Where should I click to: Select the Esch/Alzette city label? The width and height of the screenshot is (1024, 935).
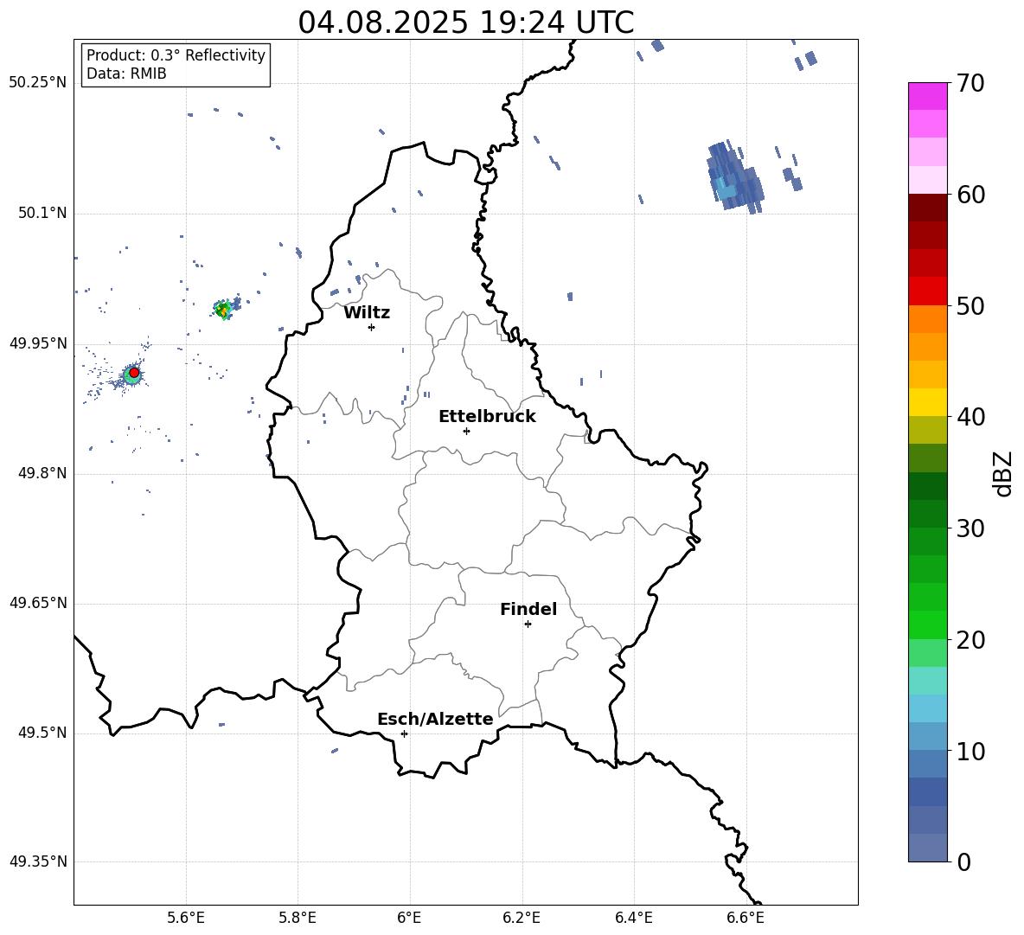pyautogui.click(x=435, y=719)
